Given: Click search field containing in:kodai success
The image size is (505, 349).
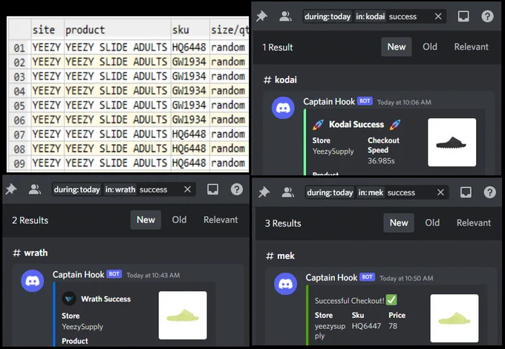Looking at the screenshot, I should click(374, 16).
